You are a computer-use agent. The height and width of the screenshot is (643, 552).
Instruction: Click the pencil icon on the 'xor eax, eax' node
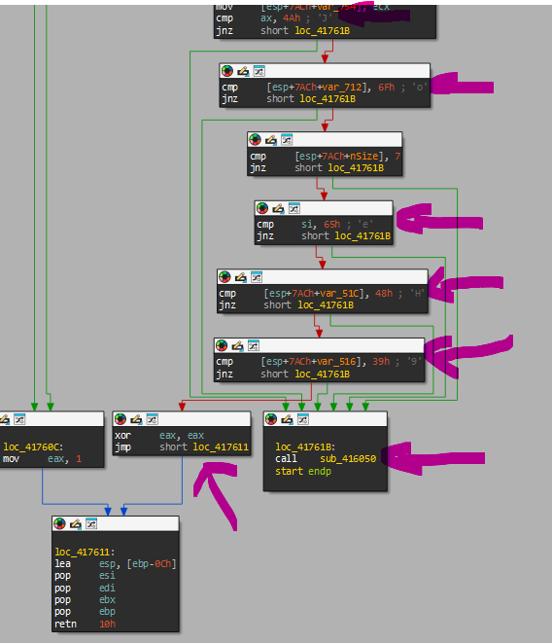point(136,419)
